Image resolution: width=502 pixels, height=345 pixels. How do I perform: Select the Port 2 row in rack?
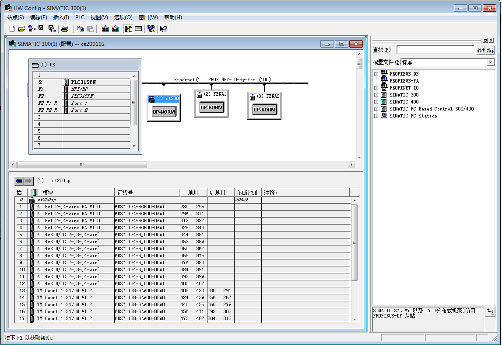click(82, 110)
